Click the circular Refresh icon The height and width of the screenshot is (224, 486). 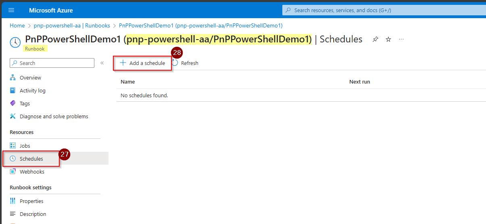click(x=175, y=63)
